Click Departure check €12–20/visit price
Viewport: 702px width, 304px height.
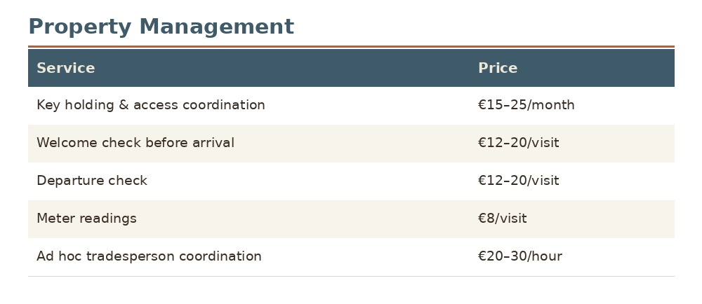pos(519,180)
